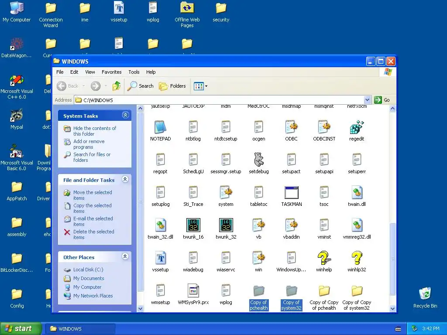Select the vmmreg32.dll file
Image resolution: width=447 pixels, height=335 pixels.
[357, 225]
